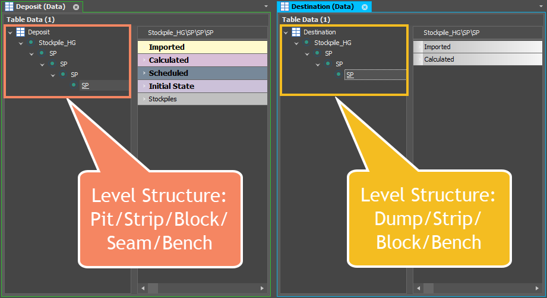Switch to the Deposit (Data) tab
The height and width of the screenshot is (298, 547).
tap(41, 7)
